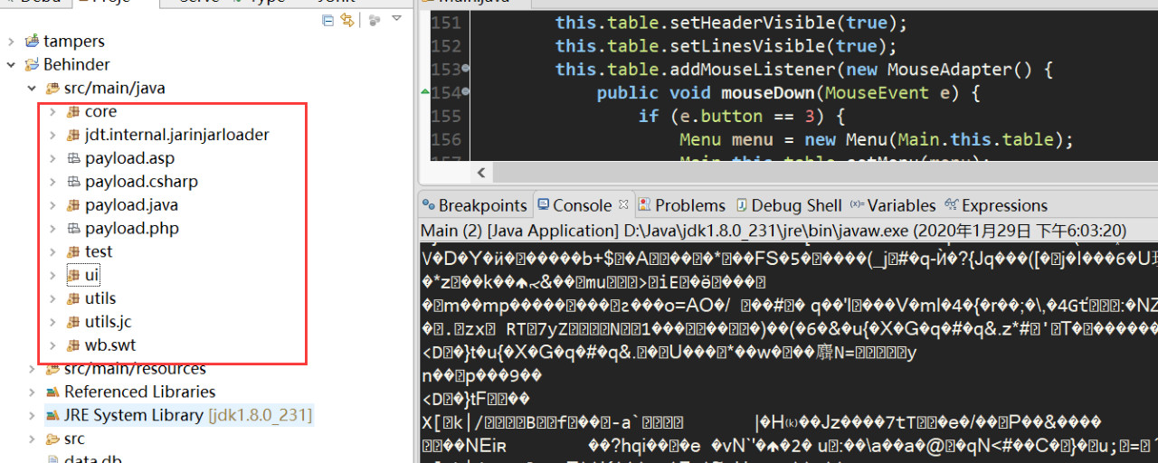Open the Project Explorer view menu triangle
This screenshot has width=1158, height=463.
(396, 19)
